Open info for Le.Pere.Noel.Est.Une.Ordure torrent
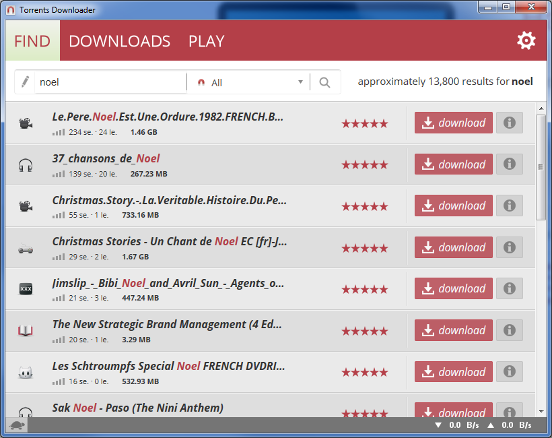Screen dimensions: 552x438 (509, 123)
